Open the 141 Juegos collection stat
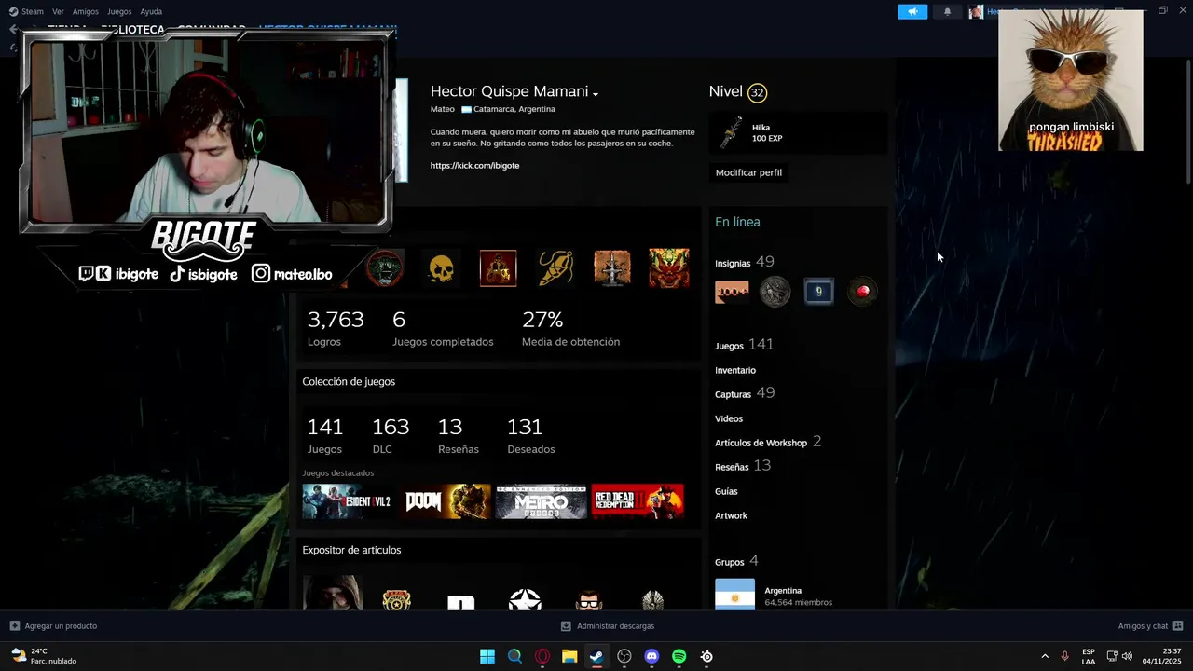This screenshot has height=671, width=1193. [x=325, y=435]
